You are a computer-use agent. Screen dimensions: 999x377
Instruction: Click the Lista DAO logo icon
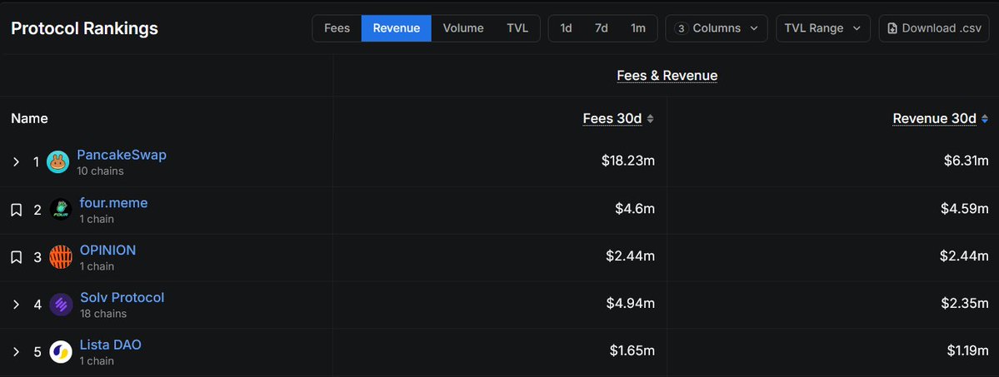(61, 351)
